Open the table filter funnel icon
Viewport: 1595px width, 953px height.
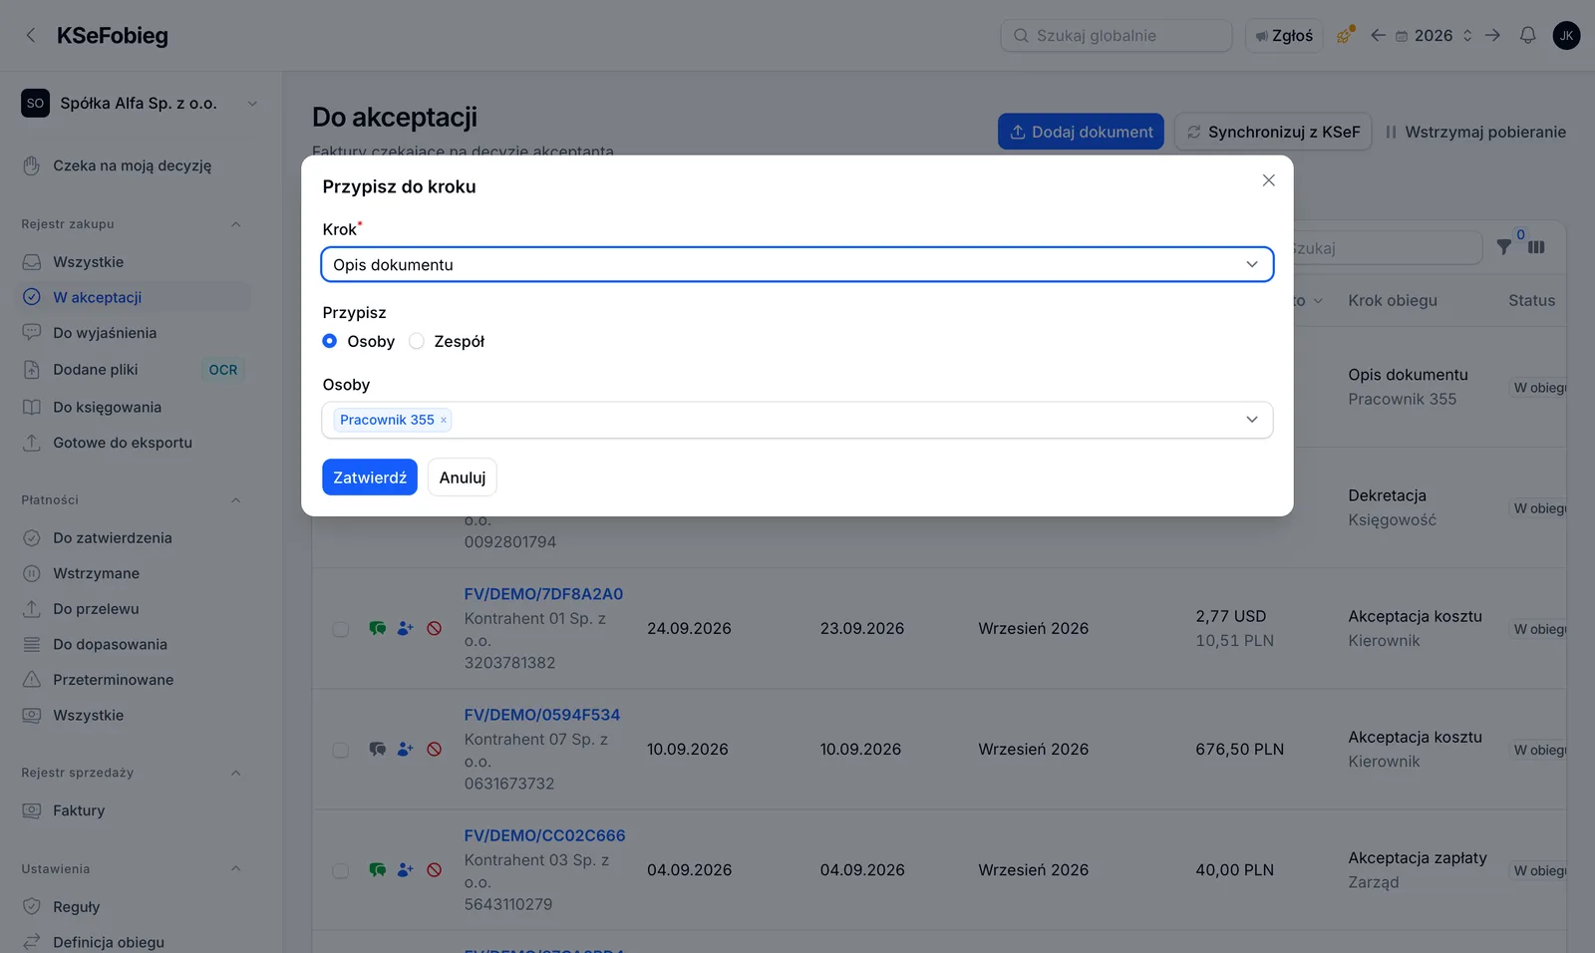click(x=1504, y=247)
